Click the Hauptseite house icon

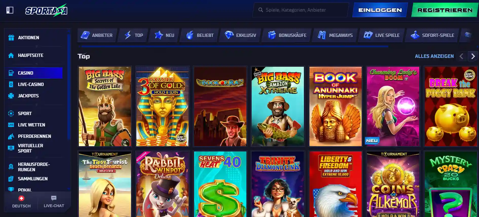click(11, 55)
